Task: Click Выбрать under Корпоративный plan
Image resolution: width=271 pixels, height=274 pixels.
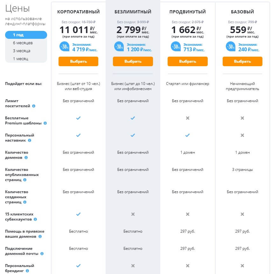Action: [78, 61]
